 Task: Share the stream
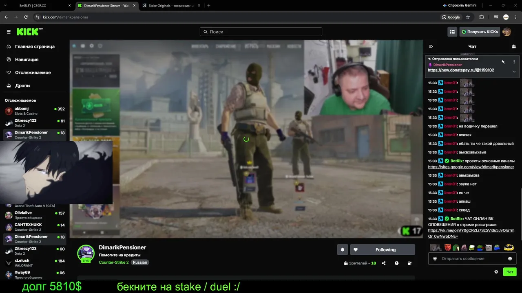pos(384,263)
